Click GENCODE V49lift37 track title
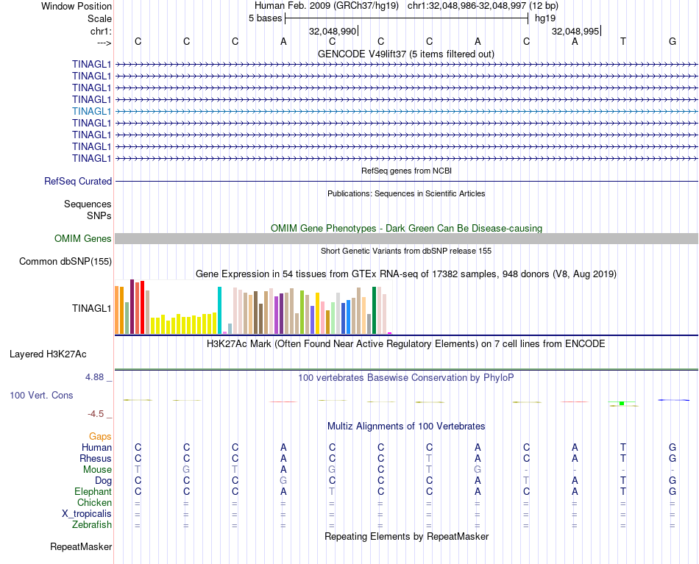This screenshot has height=564, width=699. pos(405,54)
